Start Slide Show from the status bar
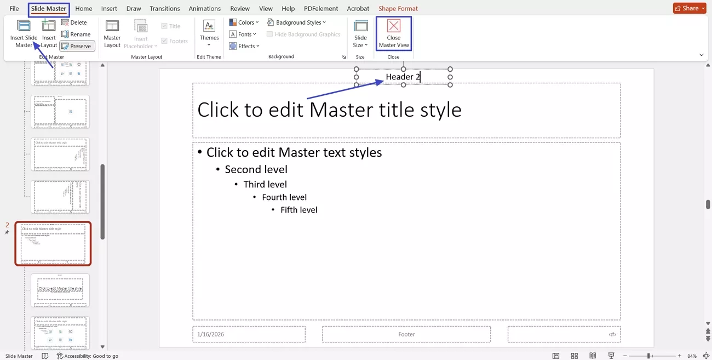Viewport: 712px width, 360px height. (611, 355)
